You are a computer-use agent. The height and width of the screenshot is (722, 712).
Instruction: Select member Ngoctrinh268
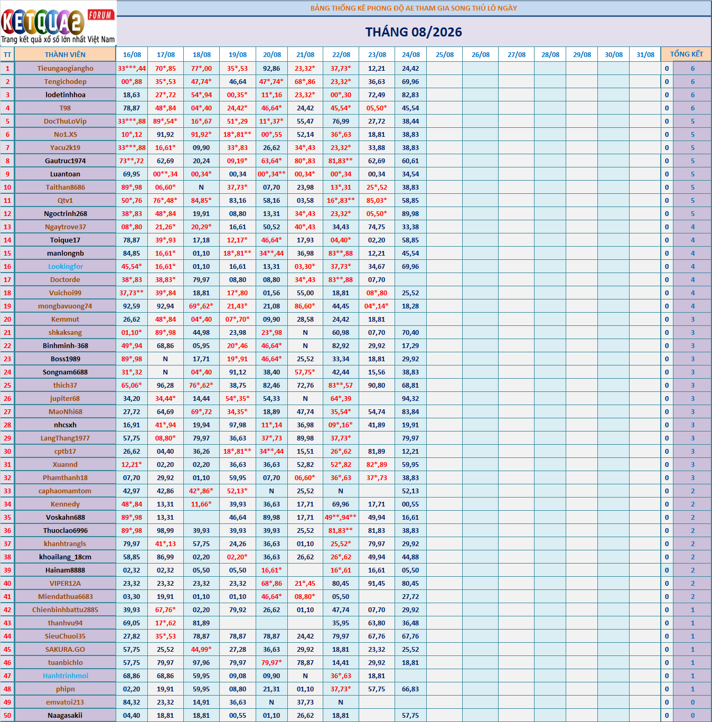[65, 214]
